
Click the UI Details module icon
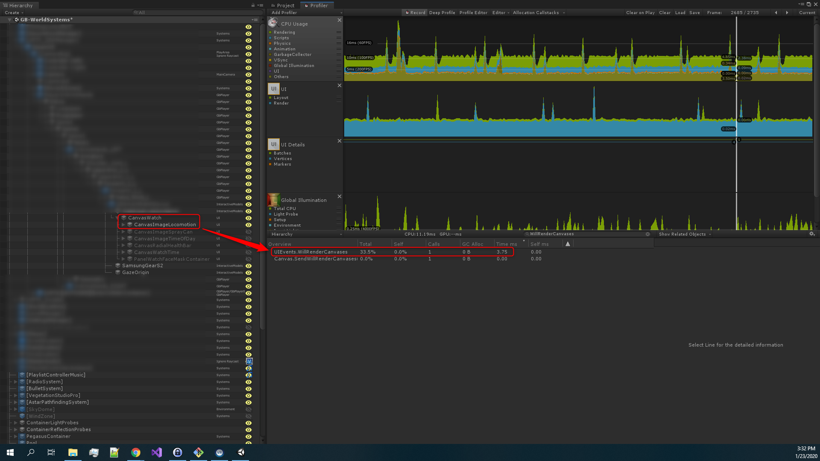(273, 144)
